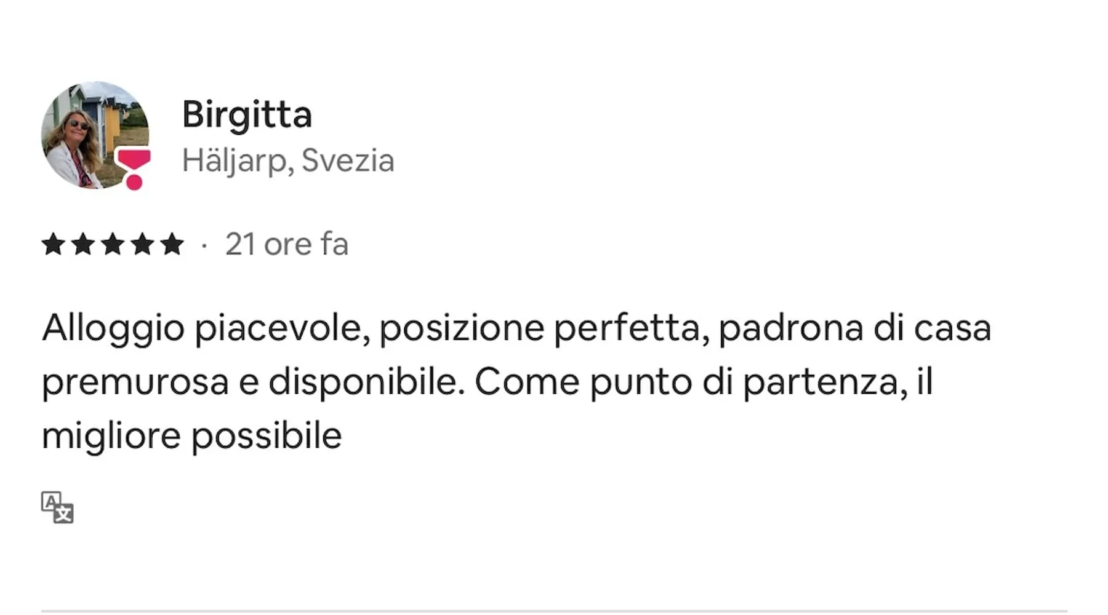Click the dot separator after the stars
Screen dimensions: 1108x615
(204, 245)
